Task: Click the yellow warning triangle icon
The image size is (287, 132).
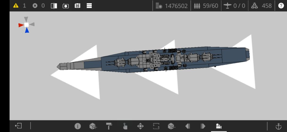Action: (16, 6)
